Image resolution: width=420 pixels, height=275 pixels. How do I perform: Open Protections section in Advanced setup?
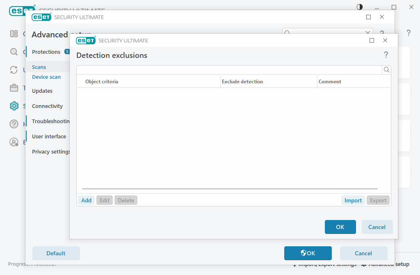pos(46,52)
